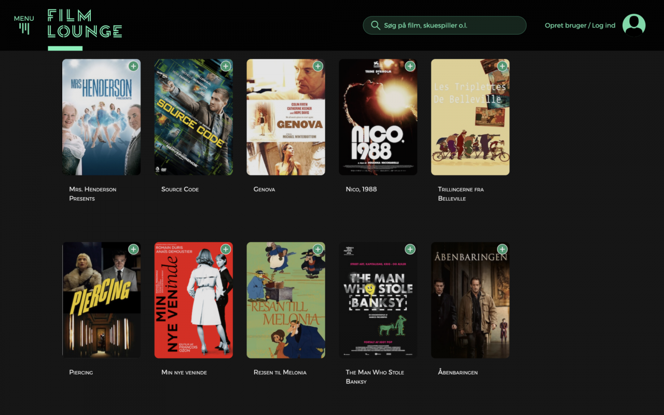The width and height of the screenshot is (664, 415).
Task: Open the Resan till Melonia poster
Action: 286,300
